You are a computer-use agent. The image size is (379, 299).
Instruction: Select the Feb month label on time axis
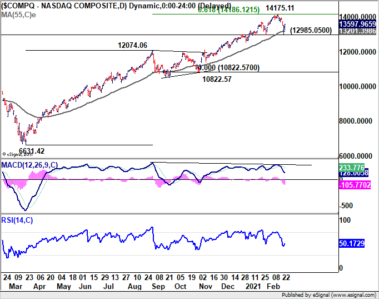(x=273, y=286)
